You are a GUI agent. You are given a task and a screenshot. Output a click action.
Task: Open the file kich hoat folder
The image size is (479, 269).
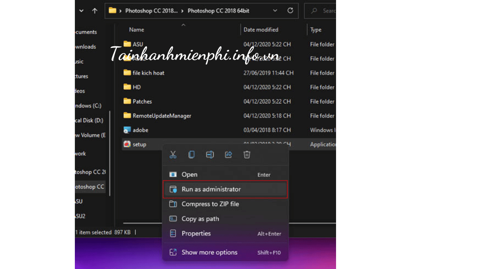pos(148,73)
